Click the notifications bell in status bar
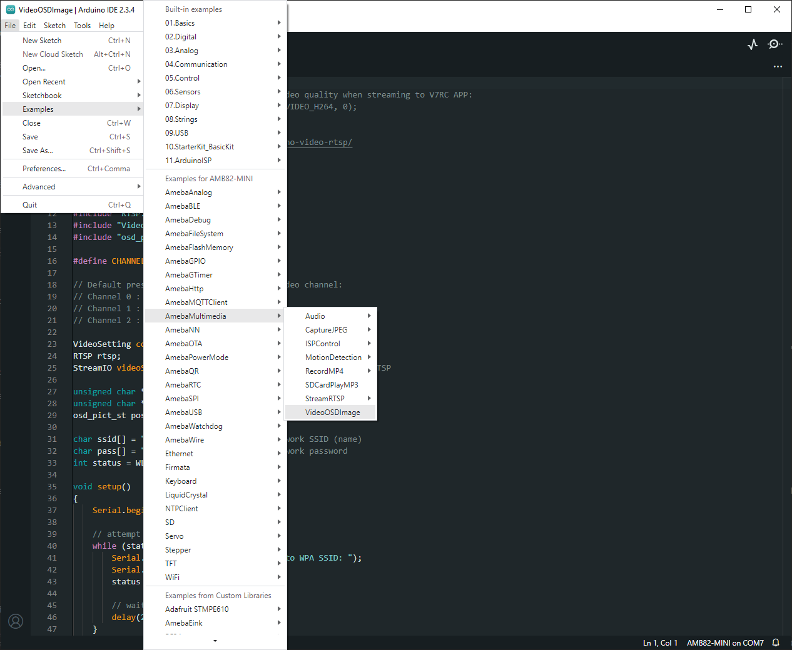This screenshot has width=792, height=650. pyautogui.click(x=776, y=642)
